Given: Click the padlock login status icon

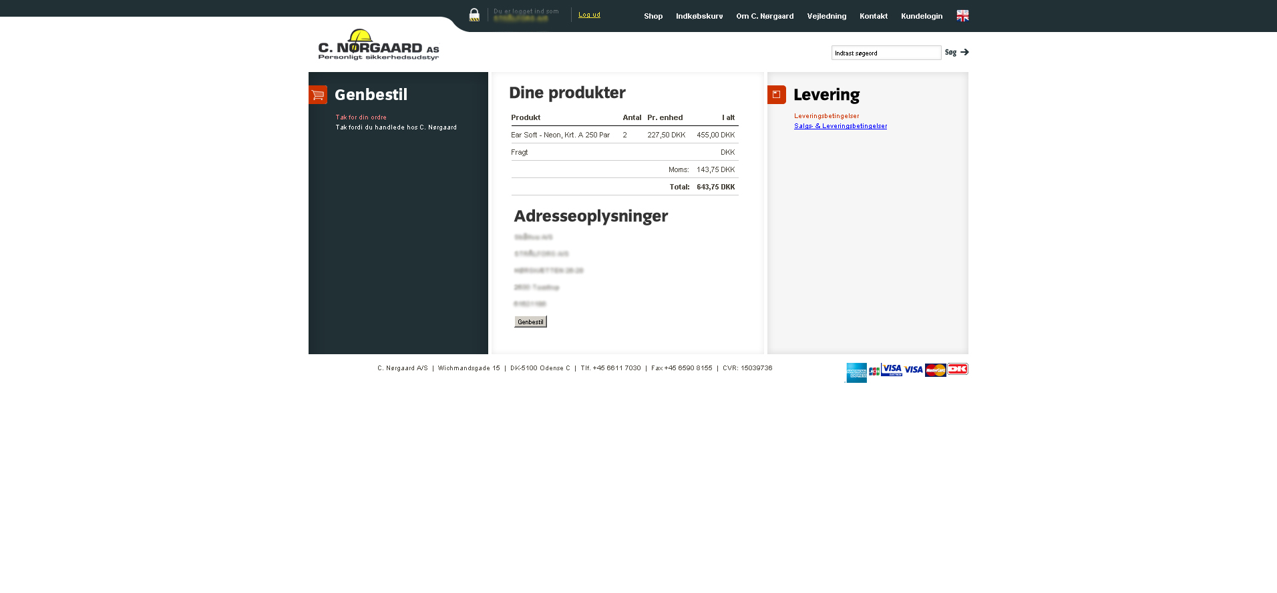Looking at the screenshot, I should [x=474, y=15].
